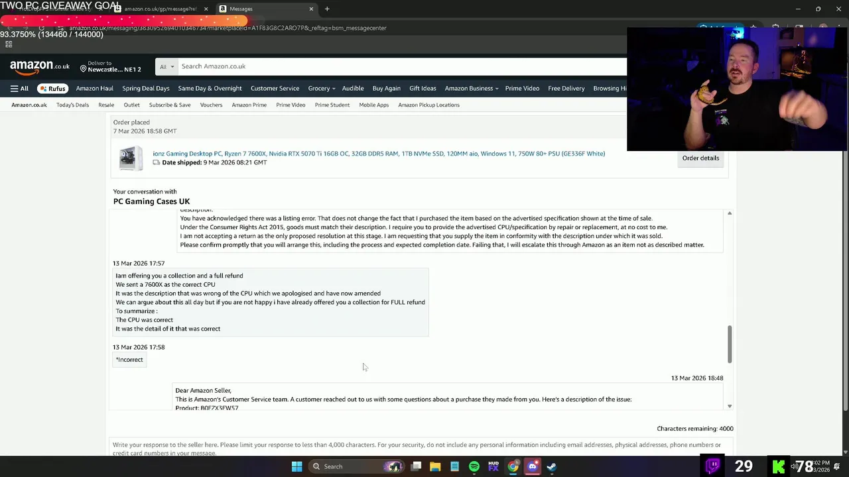Open the new tab plus button
Image resolution: width=849 pixels, height=477 pixels.
click(327, 9)
